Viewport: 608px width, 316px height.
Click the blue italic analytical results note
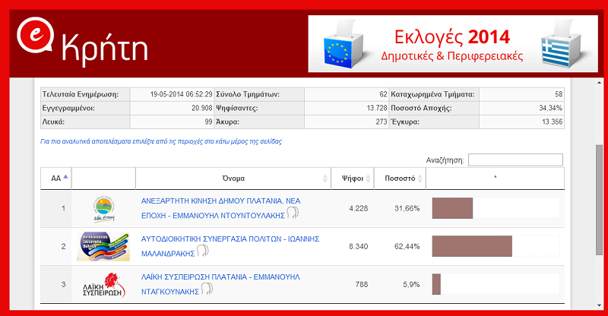[x=161, y=141]
